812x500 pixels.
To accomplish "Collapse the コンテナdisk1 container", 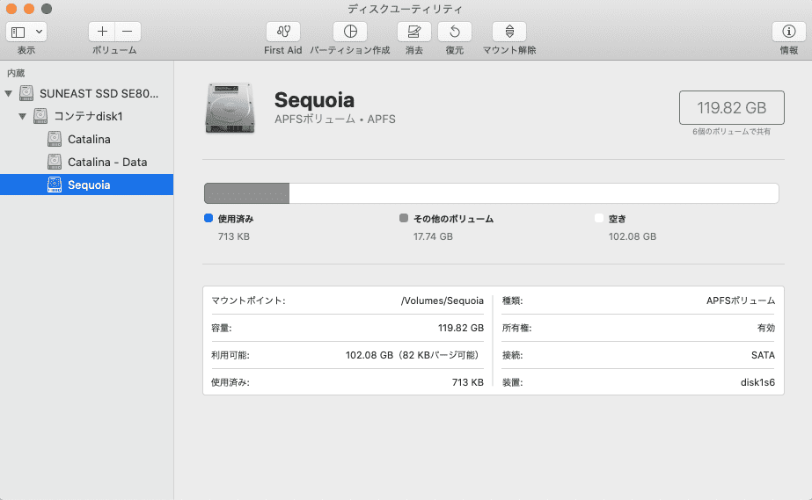I will click(22, 116).
